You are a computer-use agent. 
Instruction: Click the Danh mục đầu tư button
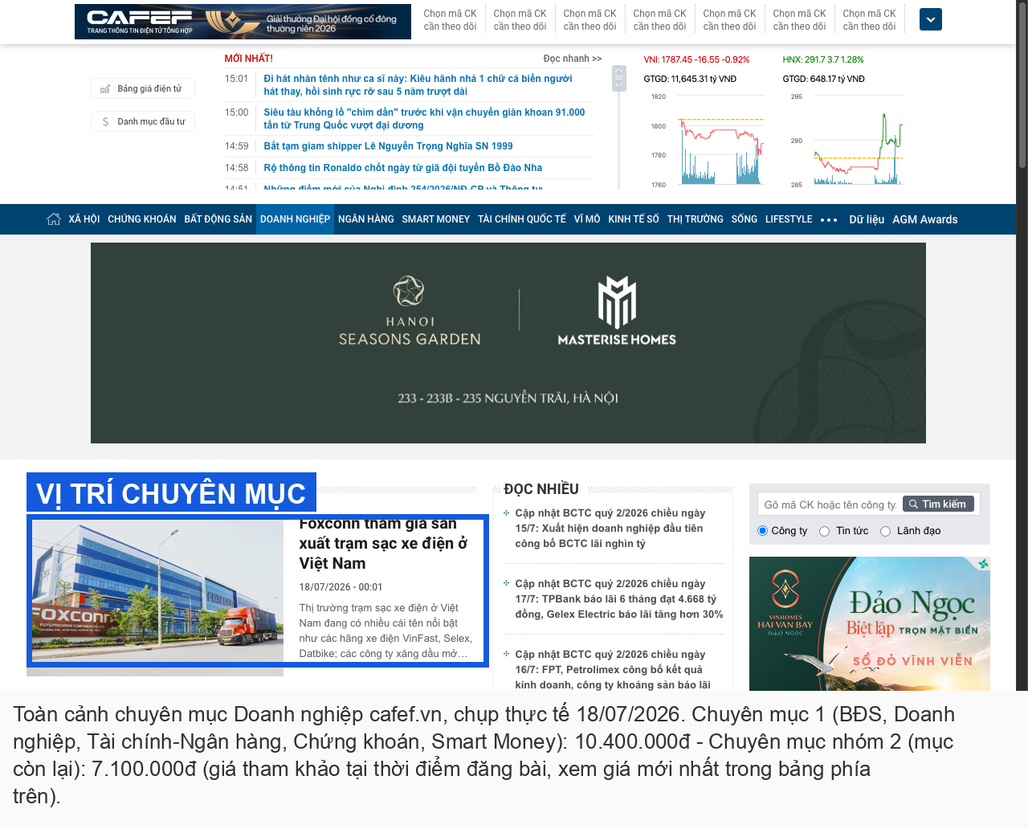[x=143, y=122]
